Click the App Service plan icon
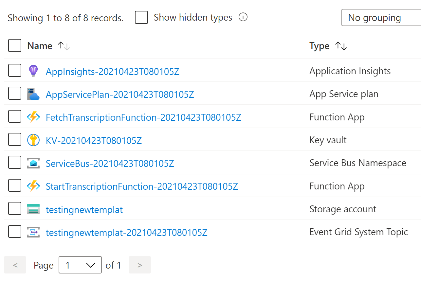 pyautogui.click(x=33, y=94)
